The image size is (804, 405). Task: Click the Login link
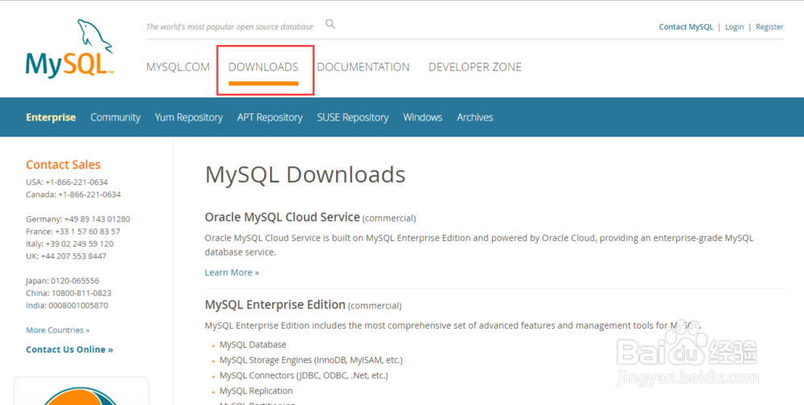734,27
